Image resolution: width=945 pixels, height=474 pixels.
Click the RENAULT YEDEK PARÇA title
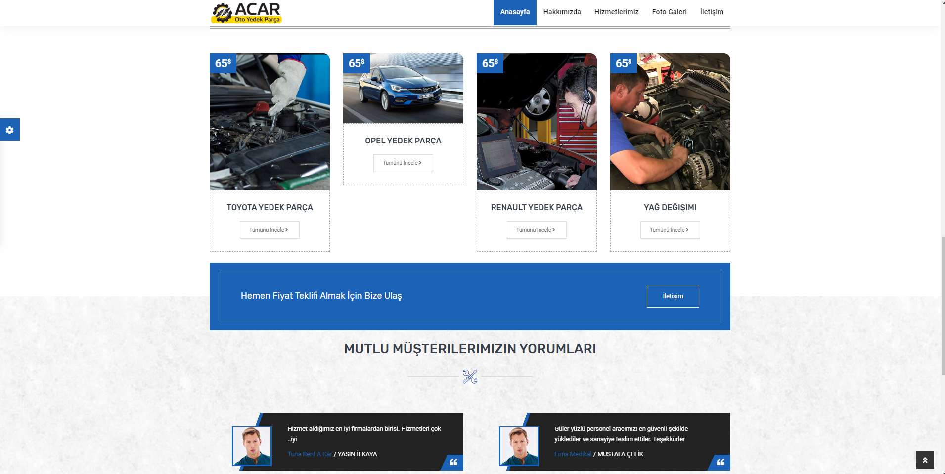[537, 208]
